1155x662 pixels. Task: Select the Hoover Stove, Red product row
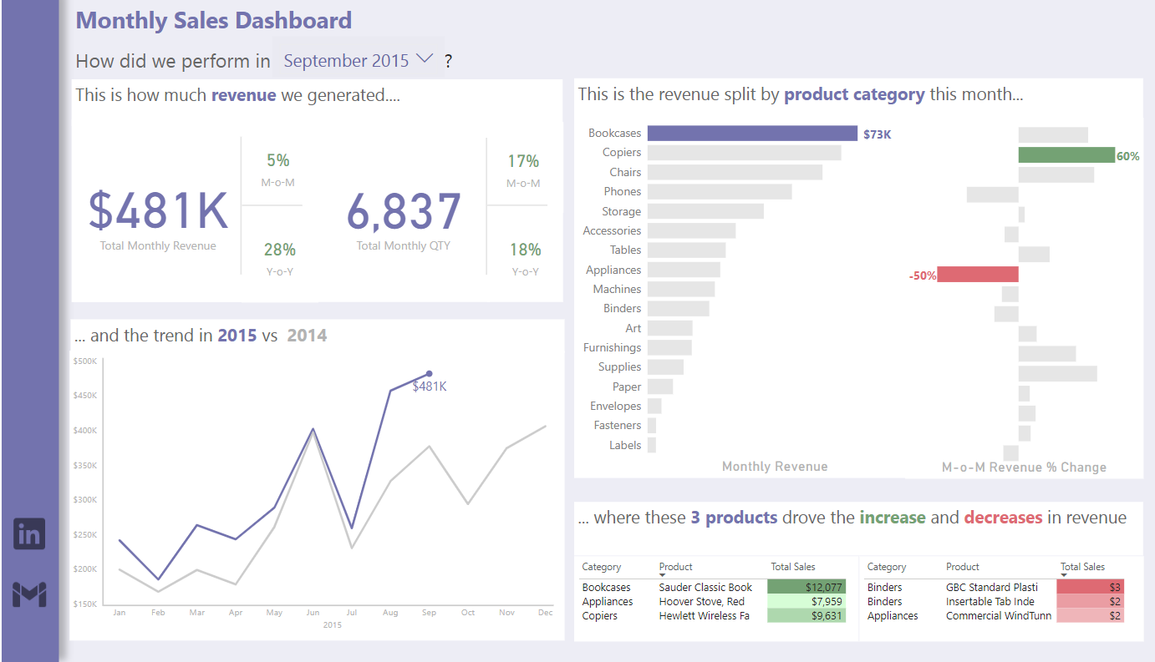click(x=701, y=602)
